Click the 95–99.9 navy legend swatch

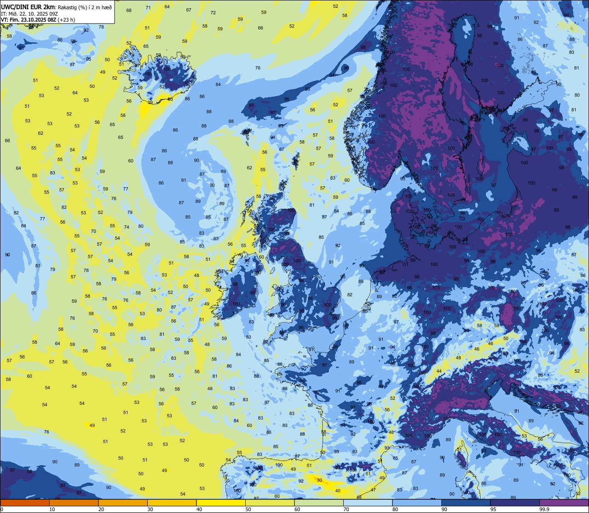[x=515, y=502]
